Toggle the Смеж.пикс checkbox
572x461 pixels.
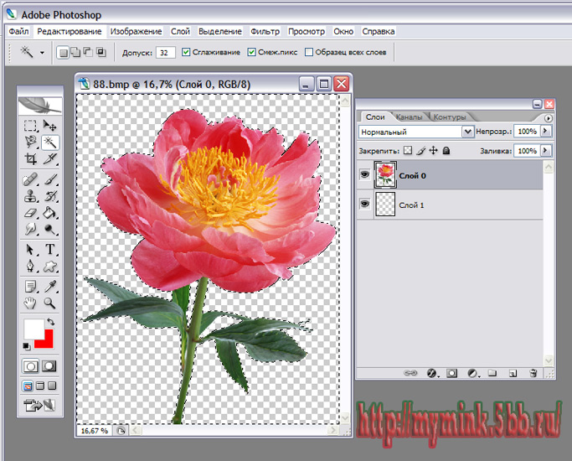(x=251, y=52)
